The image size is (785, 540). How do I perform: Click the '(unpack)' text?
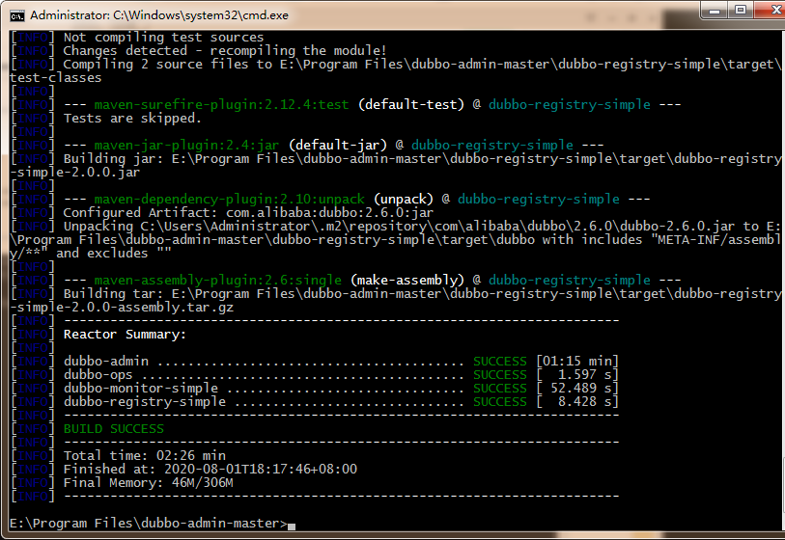404,200
